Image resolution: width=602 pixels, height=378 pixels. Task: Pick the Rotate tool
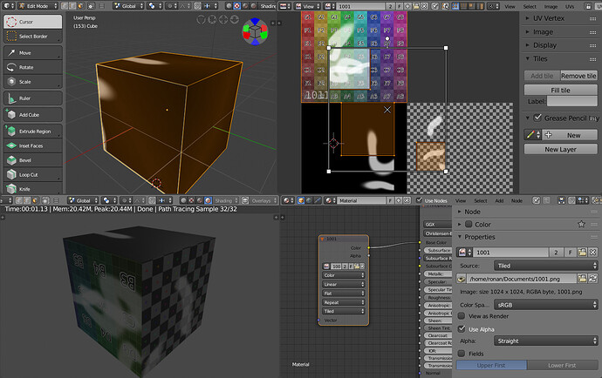coord(33,67)
